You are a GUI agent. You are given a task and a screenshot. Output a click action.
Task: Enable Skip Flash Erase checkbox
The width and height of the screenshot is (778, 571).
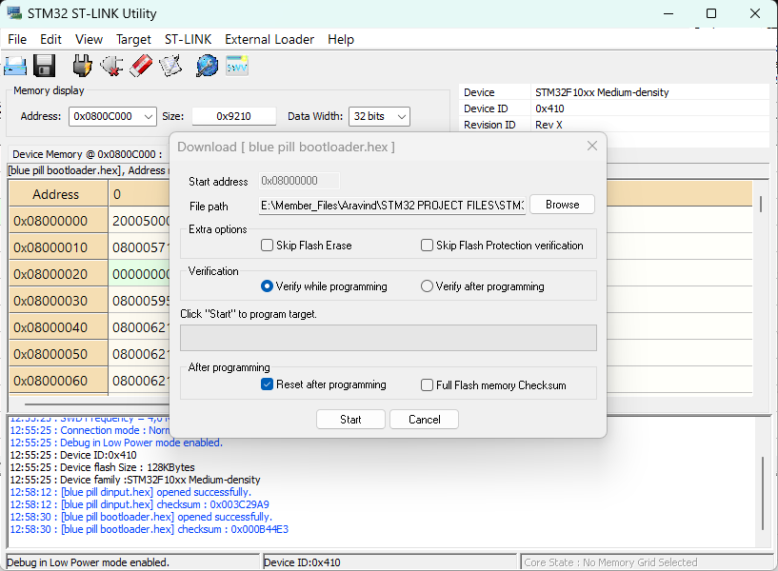[x=267, y=246]
